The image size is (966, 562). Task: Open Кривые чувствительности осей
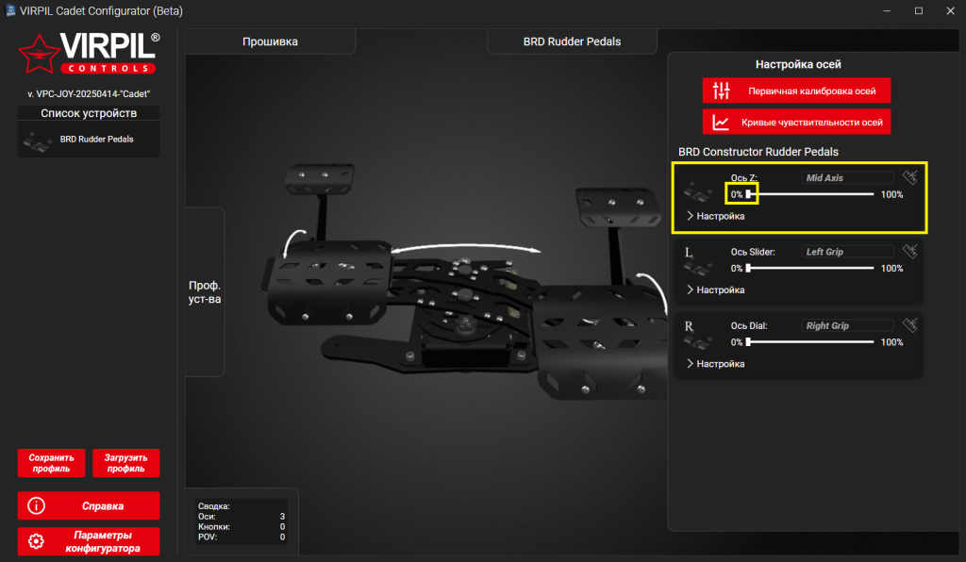click(796, 122)
